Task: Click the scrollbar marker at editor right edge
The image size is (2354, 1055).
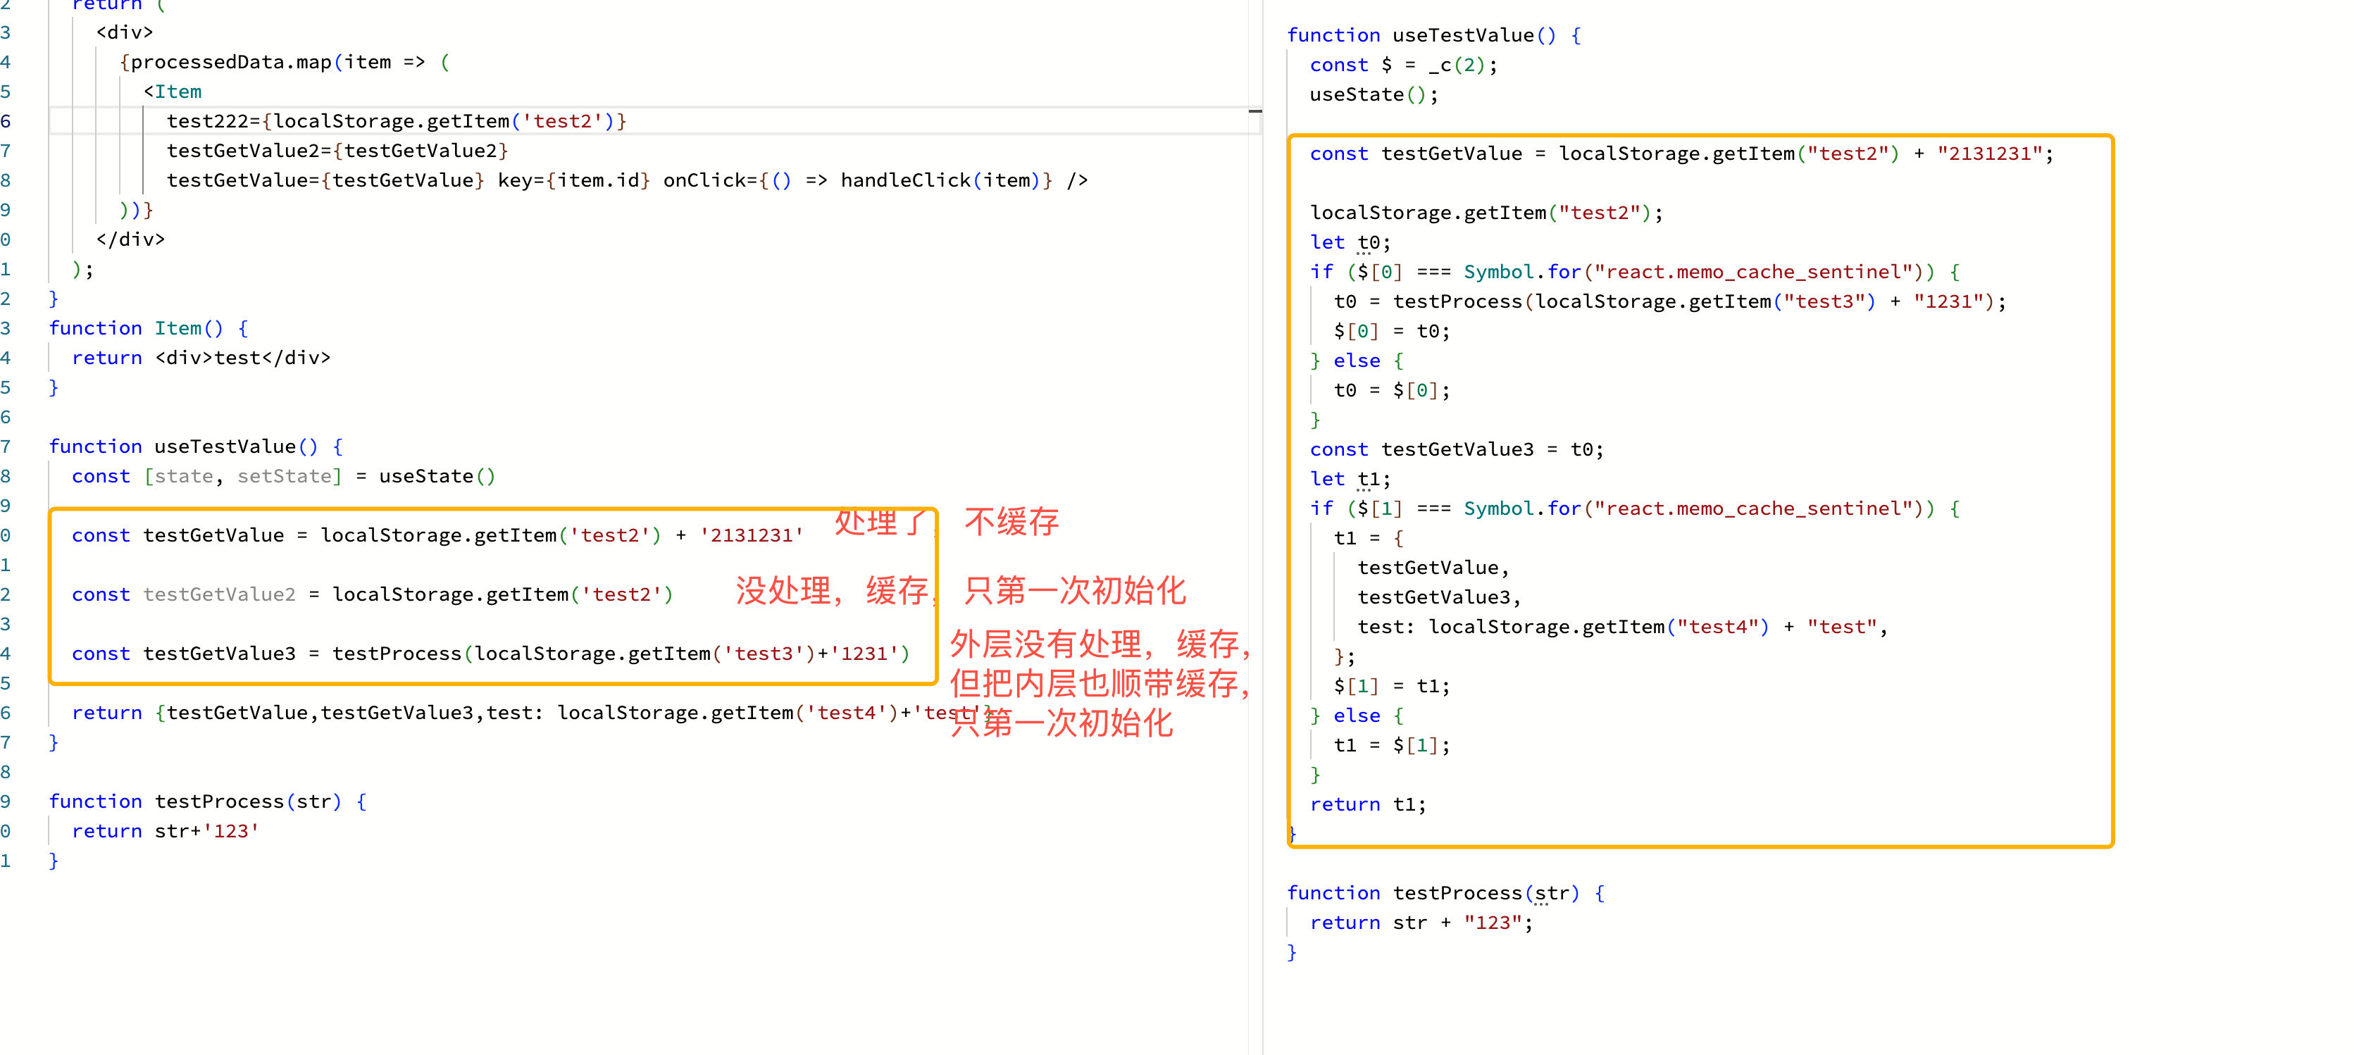Action: tap(1256, 111)
